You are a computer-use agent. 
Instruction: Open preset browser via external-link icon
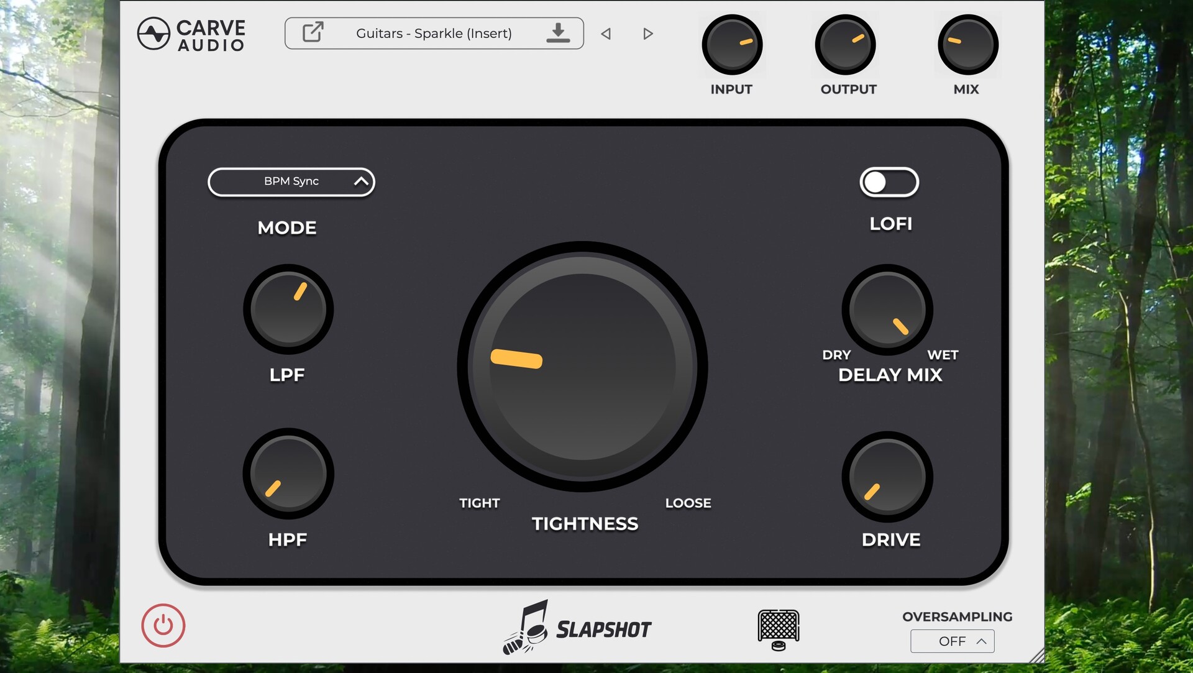313,32
